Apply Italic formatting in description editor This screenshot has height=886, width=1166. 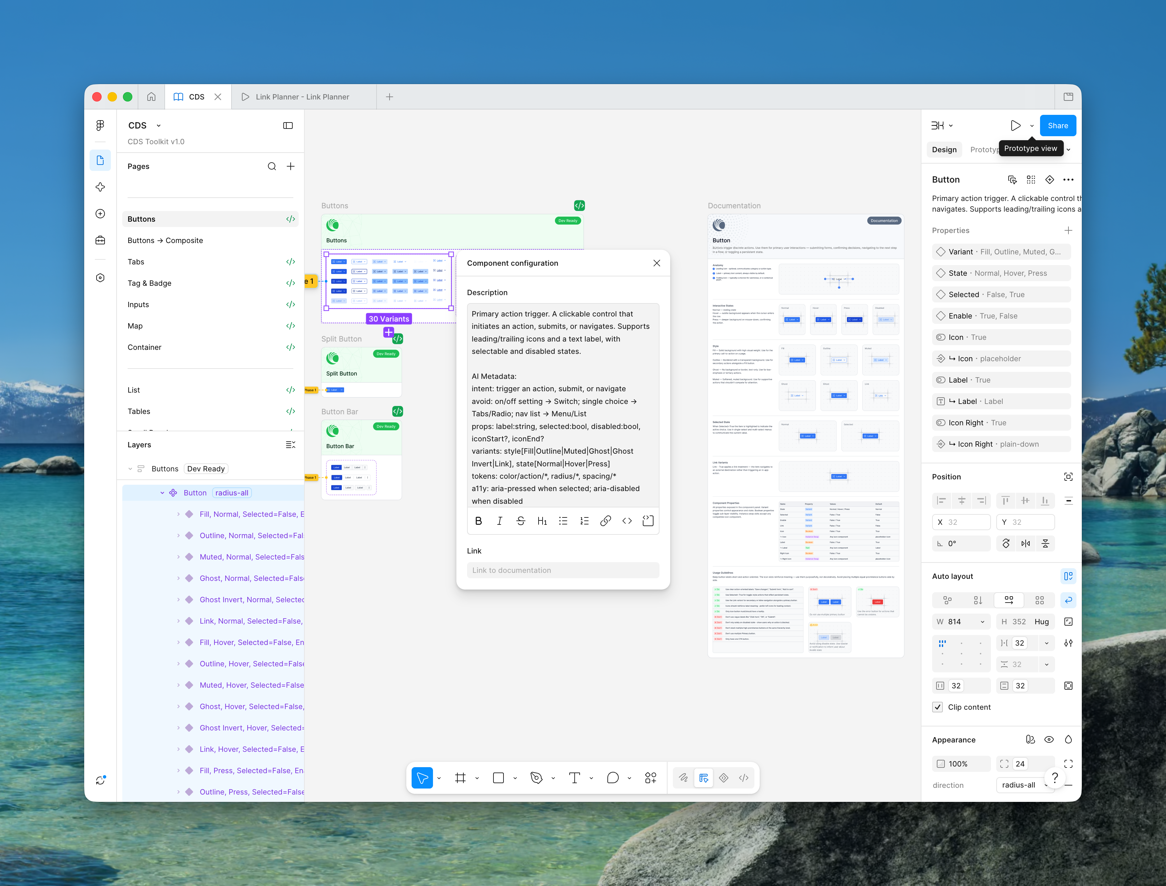click(x=499, y=521)
